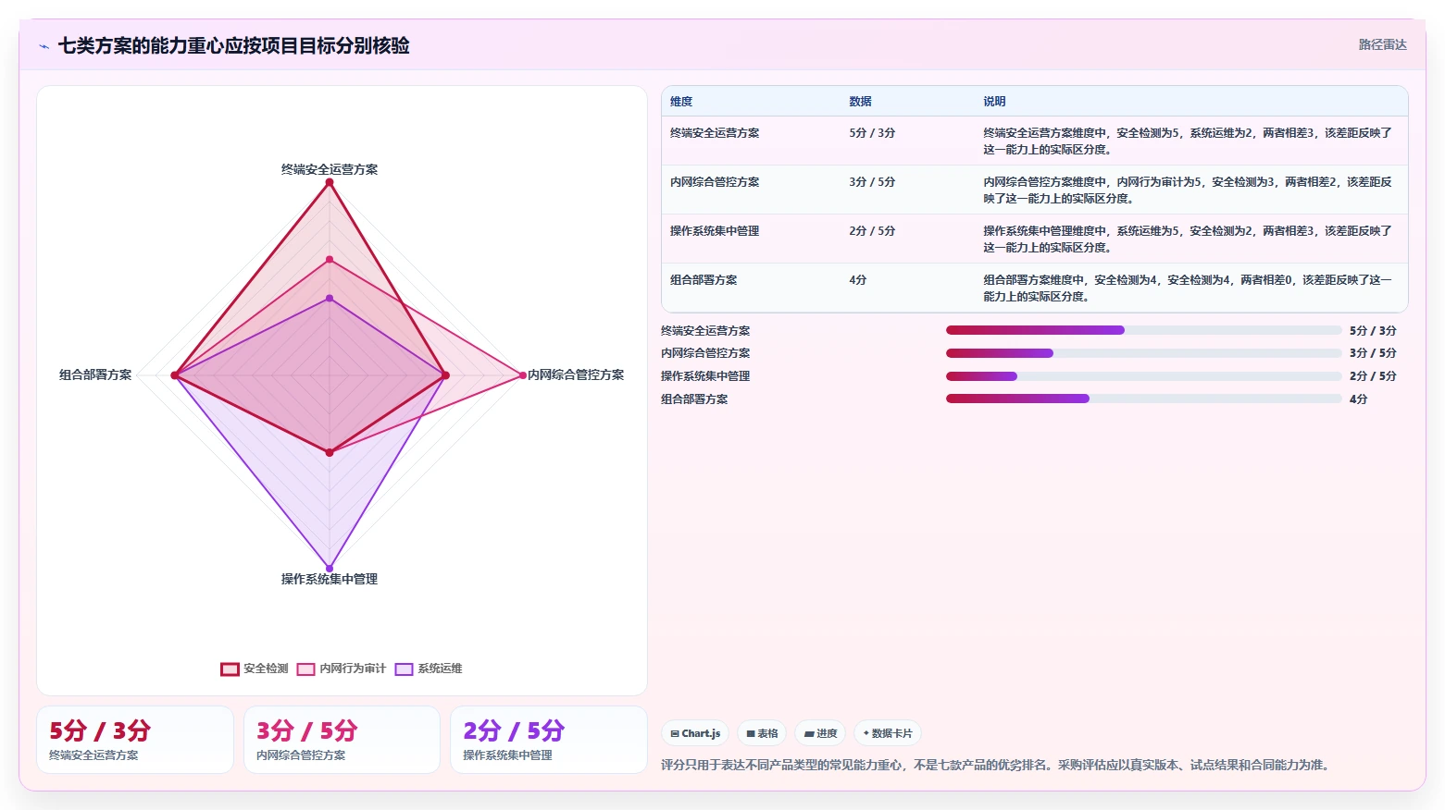
Task: Click the 2分 / 5分 data card
Action: (548, 740)
